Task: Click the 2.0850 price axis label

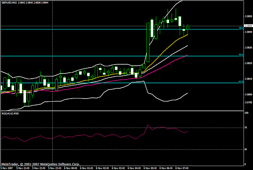Action: point(249,17)
